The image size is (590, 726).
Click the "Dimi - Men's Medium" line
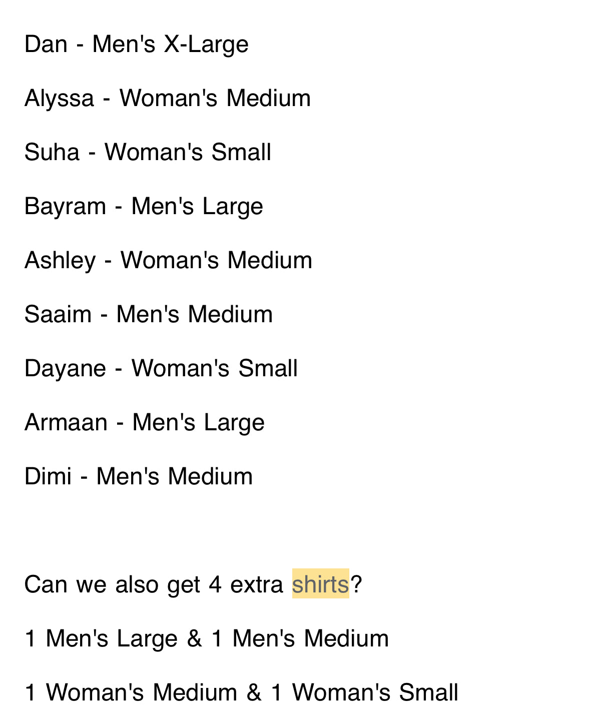(x=138, y=476)
